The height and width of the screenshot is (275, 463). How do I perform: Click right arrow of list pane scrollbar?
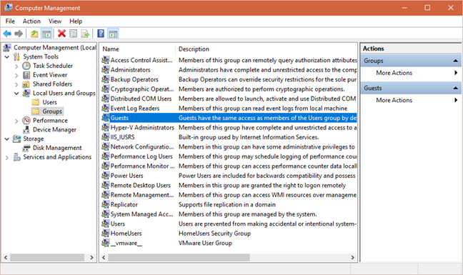352,258
